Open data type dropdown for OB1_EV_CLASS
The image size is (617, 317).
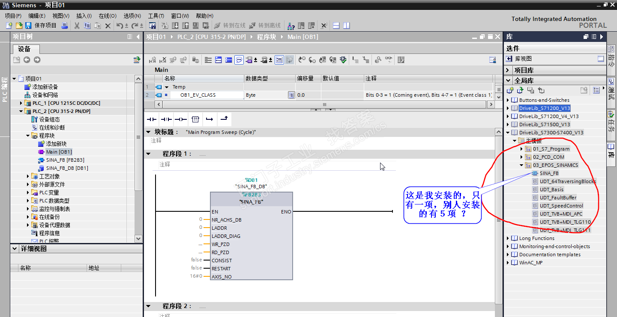tap(291, 95)
